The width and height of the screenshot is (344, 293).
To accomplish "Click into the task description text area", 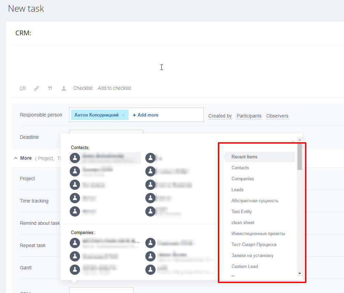I will pos(177,64).
